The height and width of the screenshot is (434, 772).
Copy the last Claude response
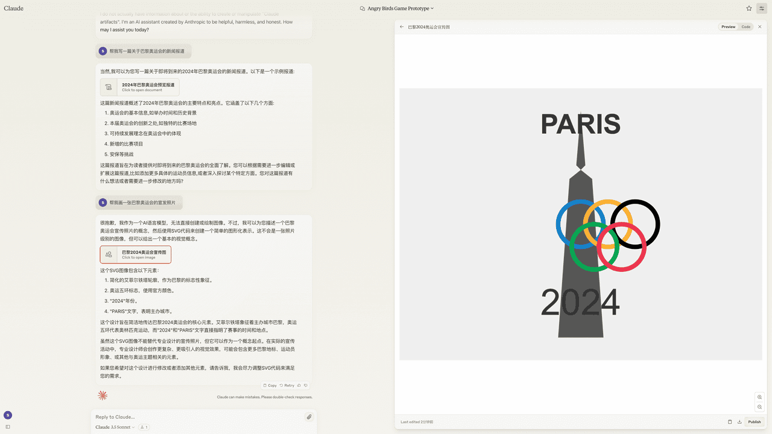click(270, 385)
